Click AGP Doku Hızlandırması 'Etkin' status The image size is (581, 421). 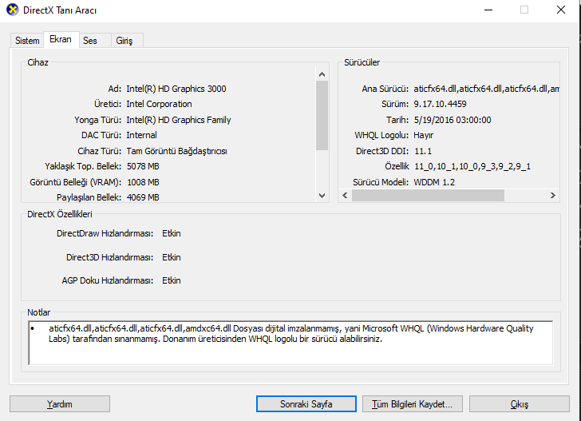point(171,280)
